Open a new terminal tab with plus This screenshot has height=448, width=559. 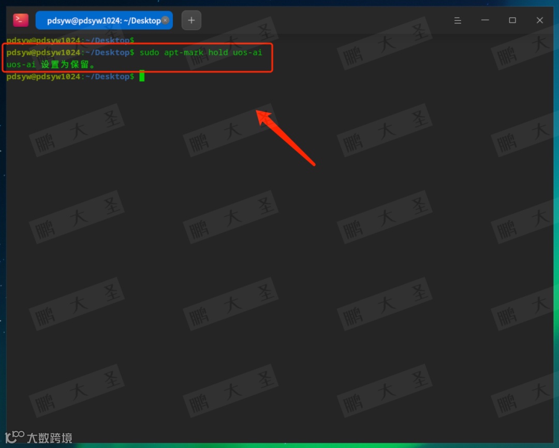click(x=192, y=20)
